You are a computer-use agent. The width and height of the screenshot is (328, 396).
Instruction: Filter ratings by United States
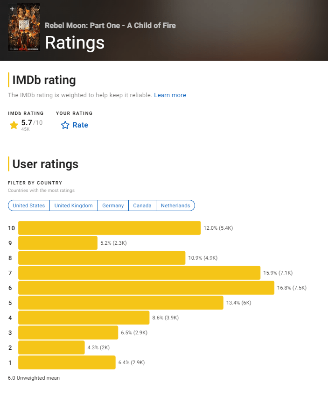(x=29, y=205)
